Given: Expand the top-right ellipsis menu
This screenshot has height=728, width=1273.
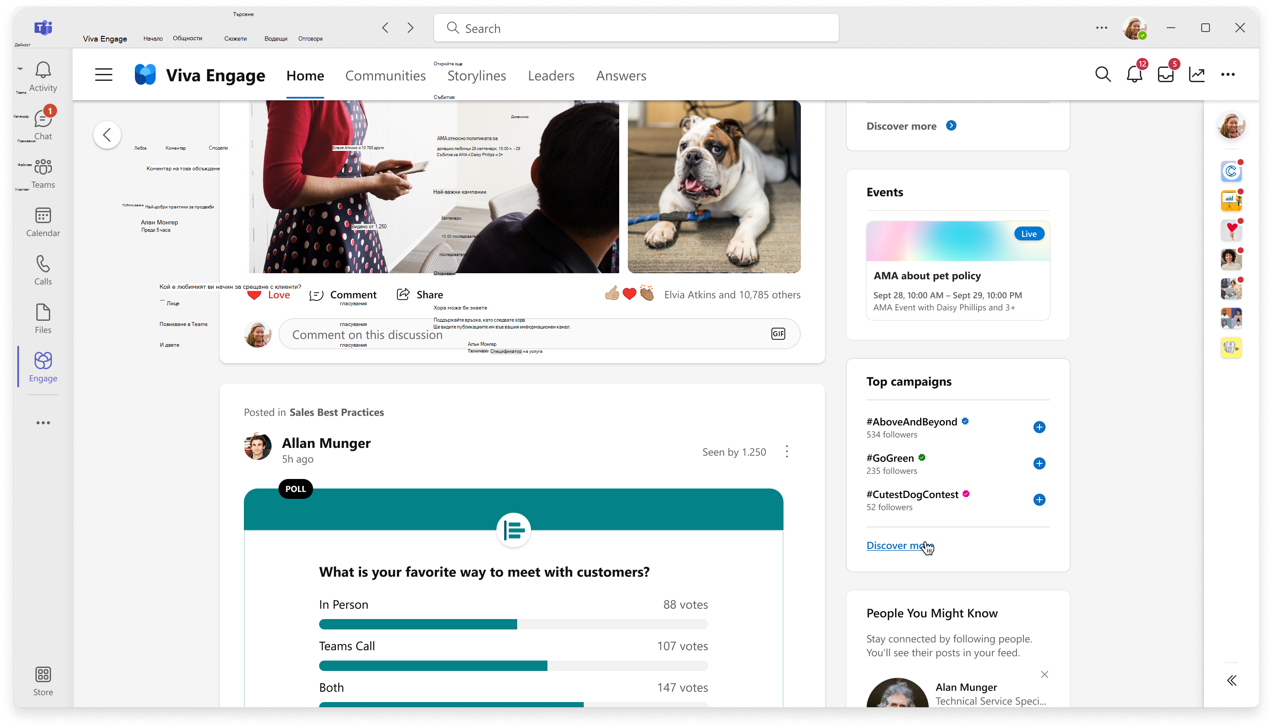Looking at the screenshot, I should (1228, 74).
